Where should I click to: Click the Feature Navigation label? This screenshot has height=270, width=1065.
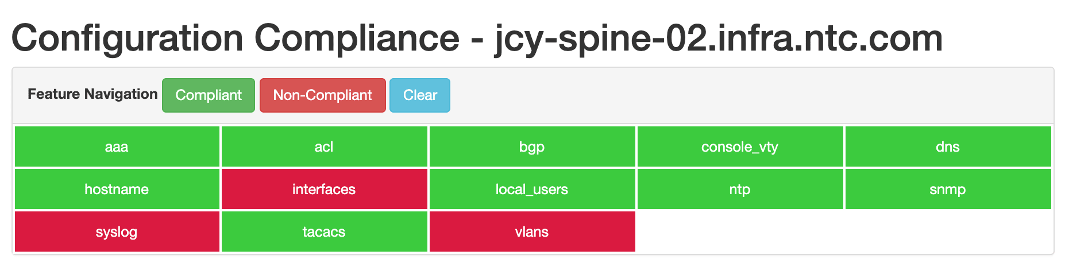tap(92, 94)
